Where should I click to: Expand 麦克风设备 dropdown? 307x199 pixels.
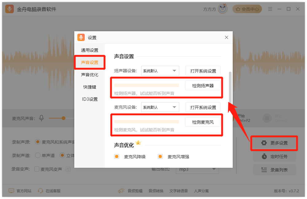[160, 107]
